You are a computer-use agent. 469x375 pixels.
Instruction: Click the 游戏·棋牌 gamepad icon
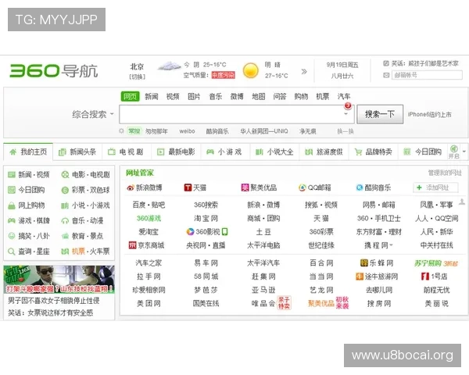point(12,220)
